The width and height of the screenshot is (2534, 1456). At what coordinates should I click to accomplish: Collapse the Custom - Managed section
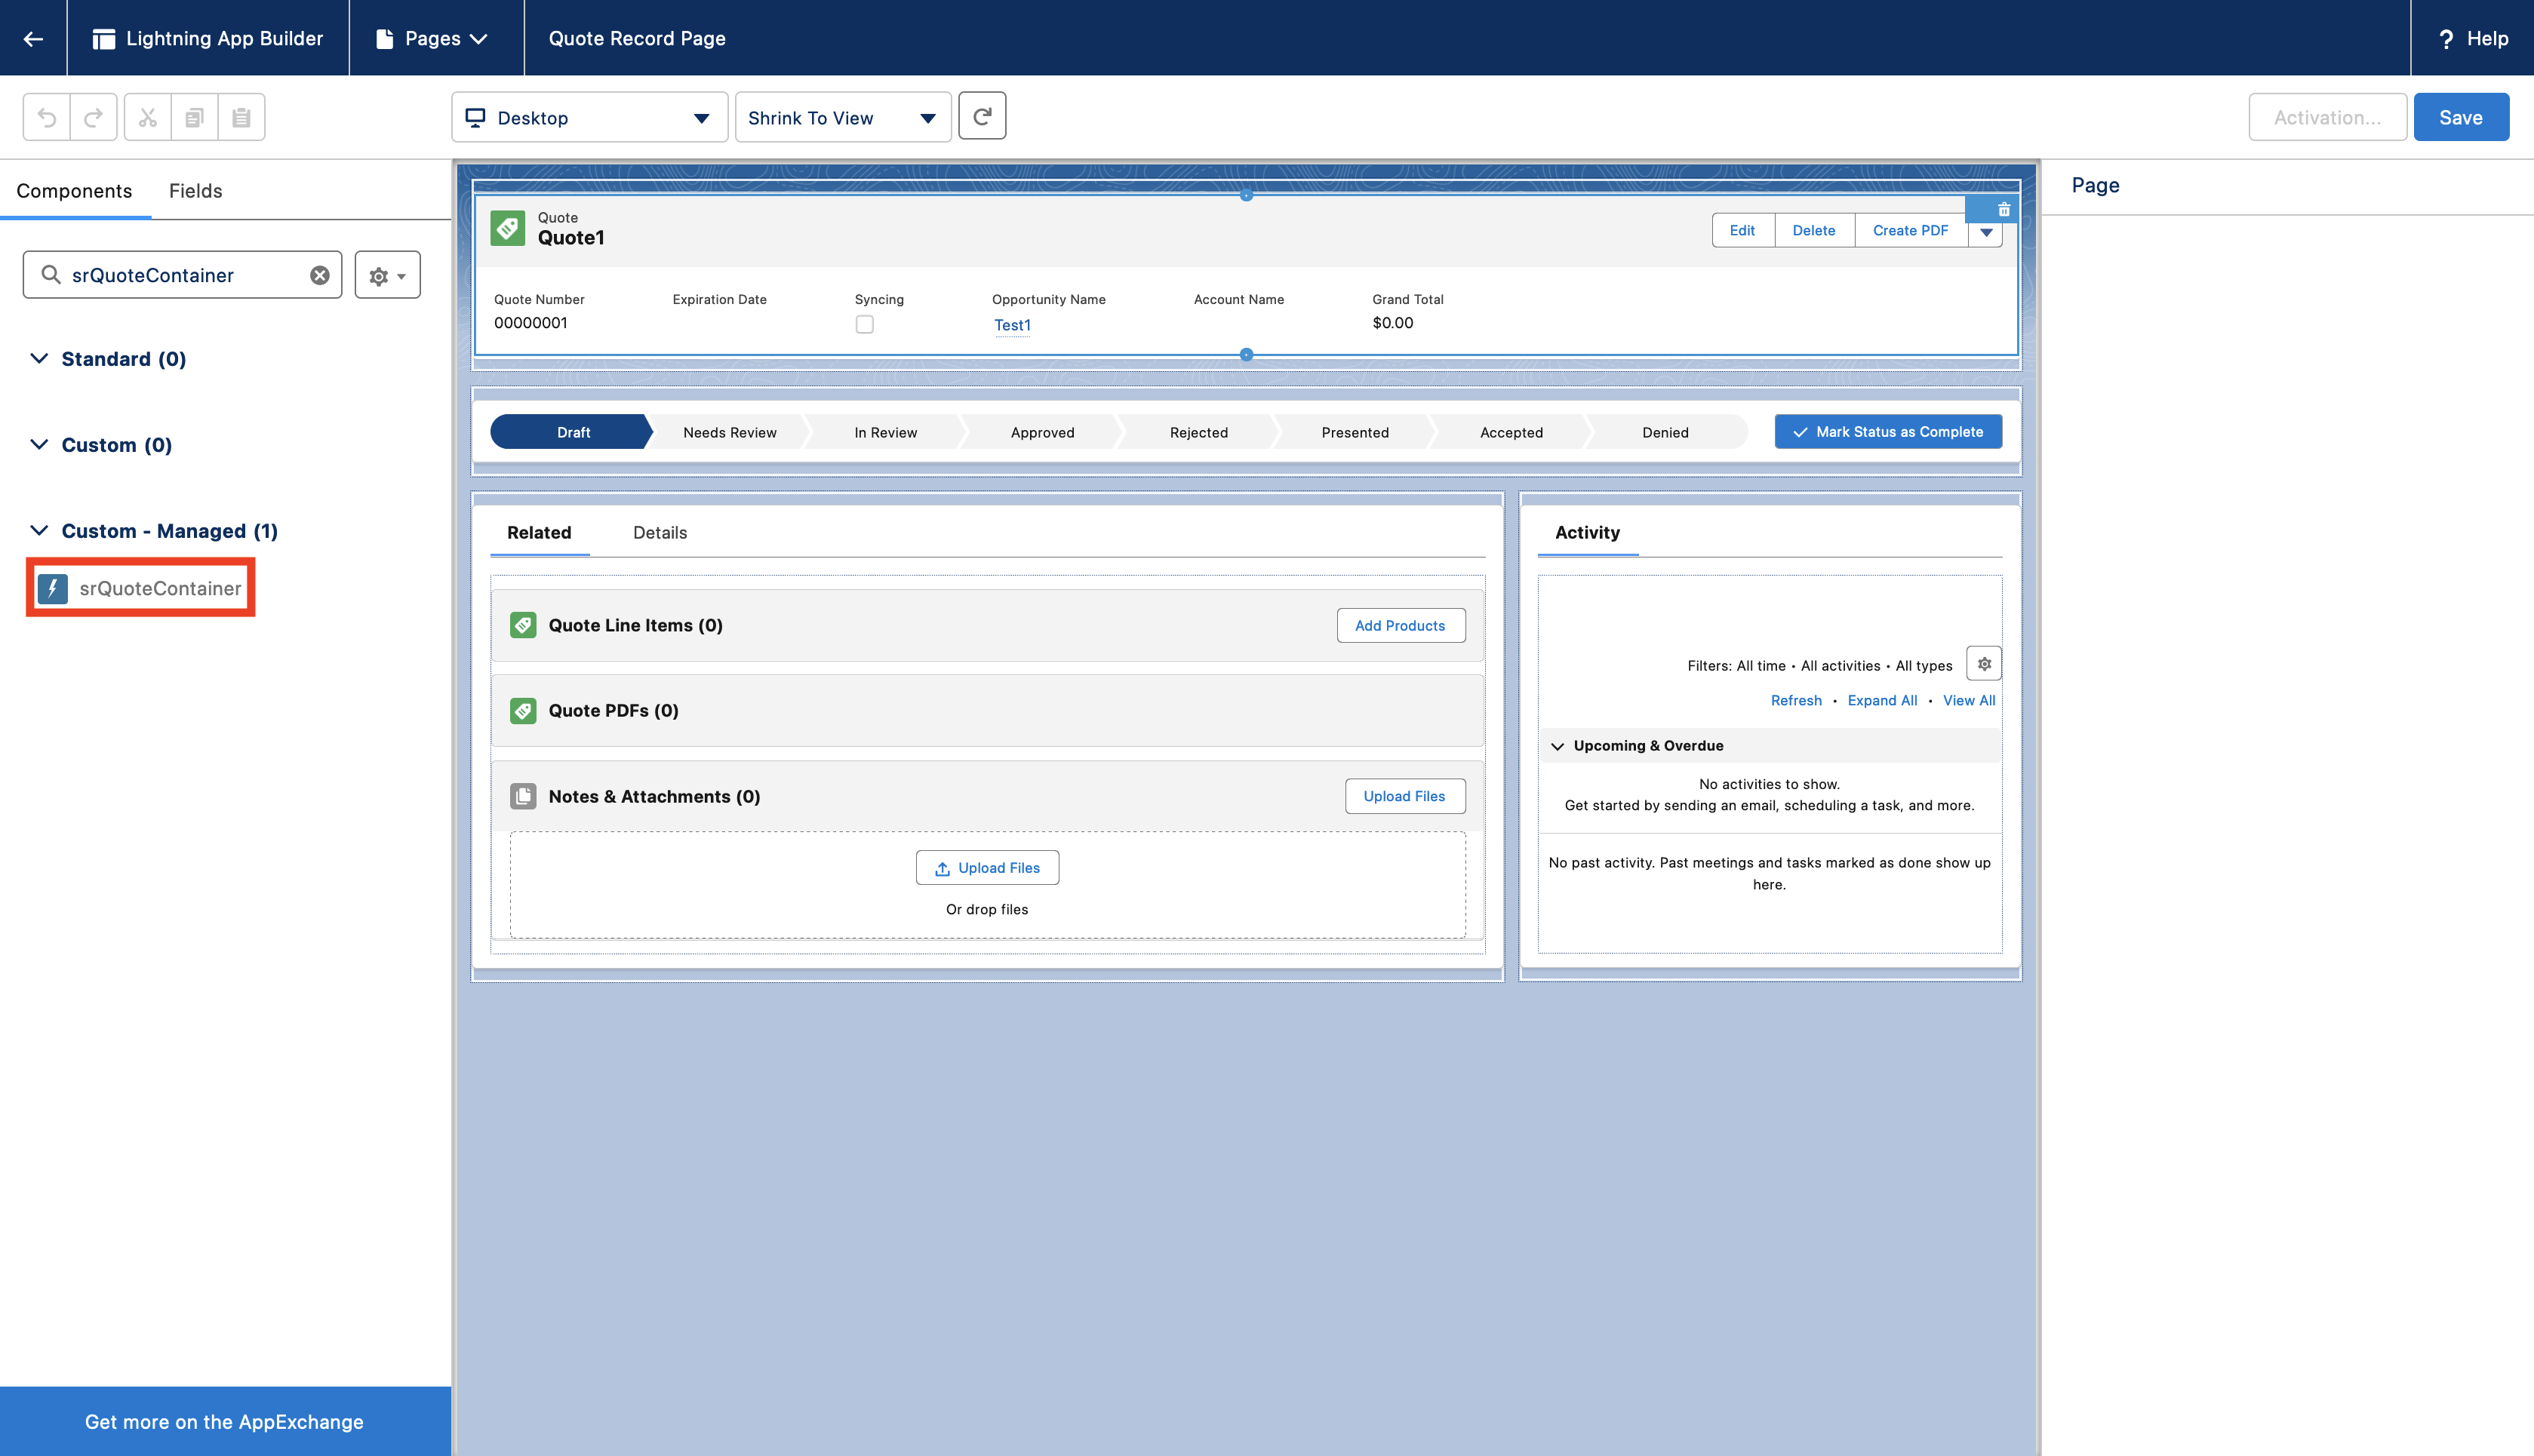tap(39, 531)
